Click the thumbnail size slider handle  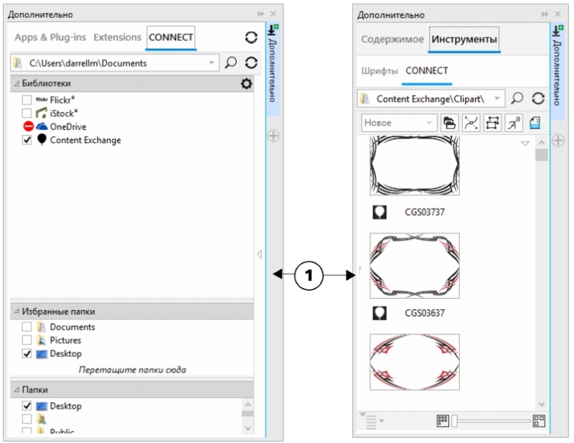454,421
